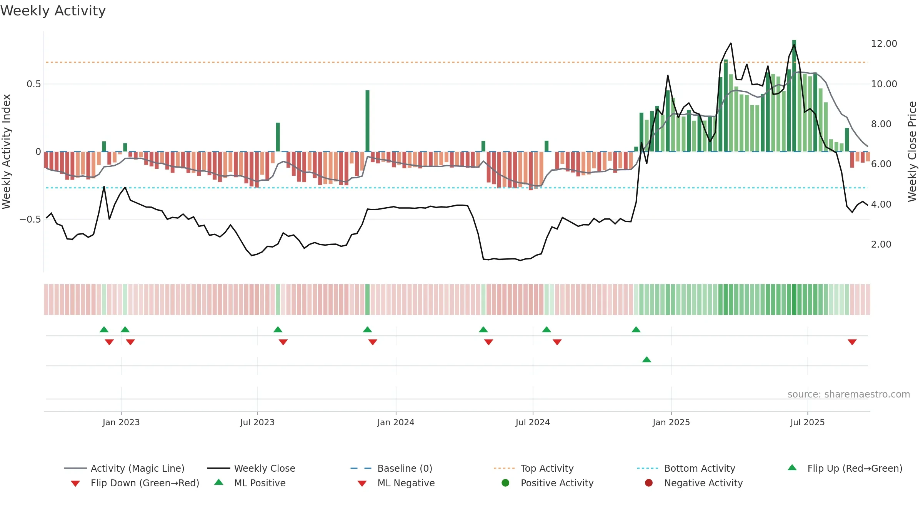
Task: Select the flip-up marker near May 2024
Action: [x=483, y=329]
